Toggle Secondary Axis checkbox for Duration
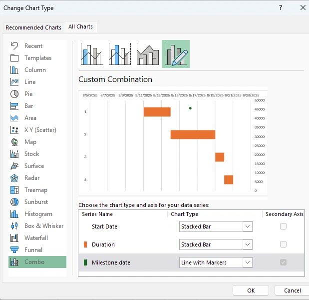This screenshot has height=300, width=309. (x=283, y=244)
